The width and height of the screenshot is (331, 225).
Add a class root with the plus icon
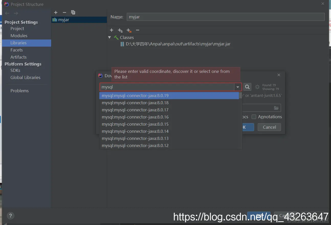pos(112,30)
